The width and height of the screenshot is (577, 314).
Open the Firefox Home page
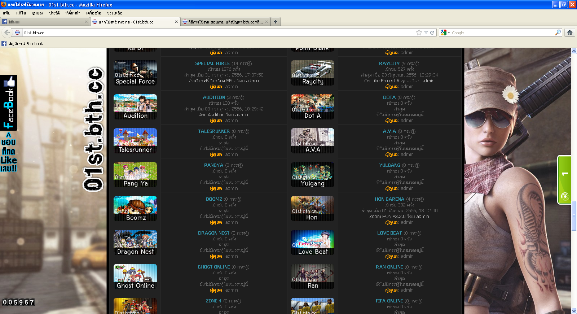[x=570, y=32]
